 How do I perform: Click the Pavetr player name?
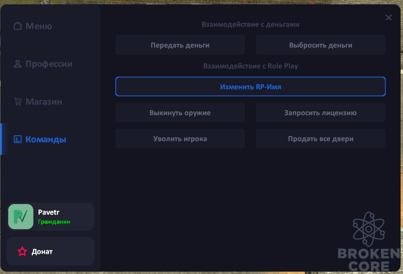[49, 212]
